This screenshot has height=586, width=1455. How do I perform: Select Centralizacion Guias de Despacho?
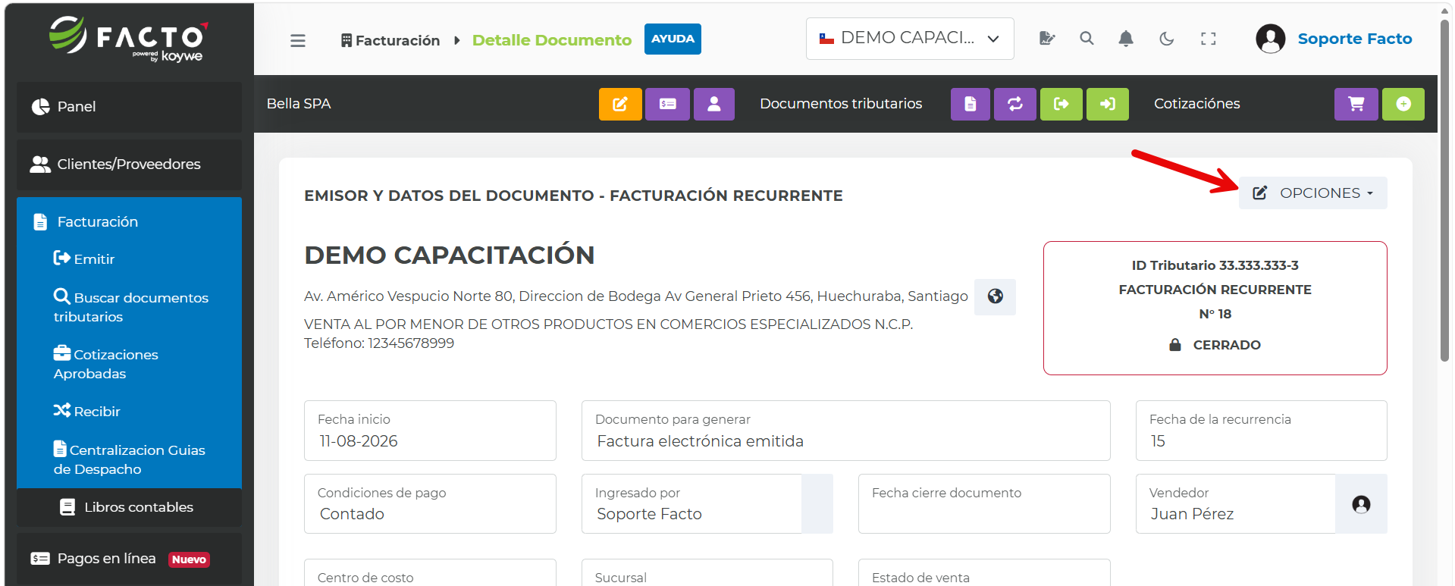pos(129,459)
